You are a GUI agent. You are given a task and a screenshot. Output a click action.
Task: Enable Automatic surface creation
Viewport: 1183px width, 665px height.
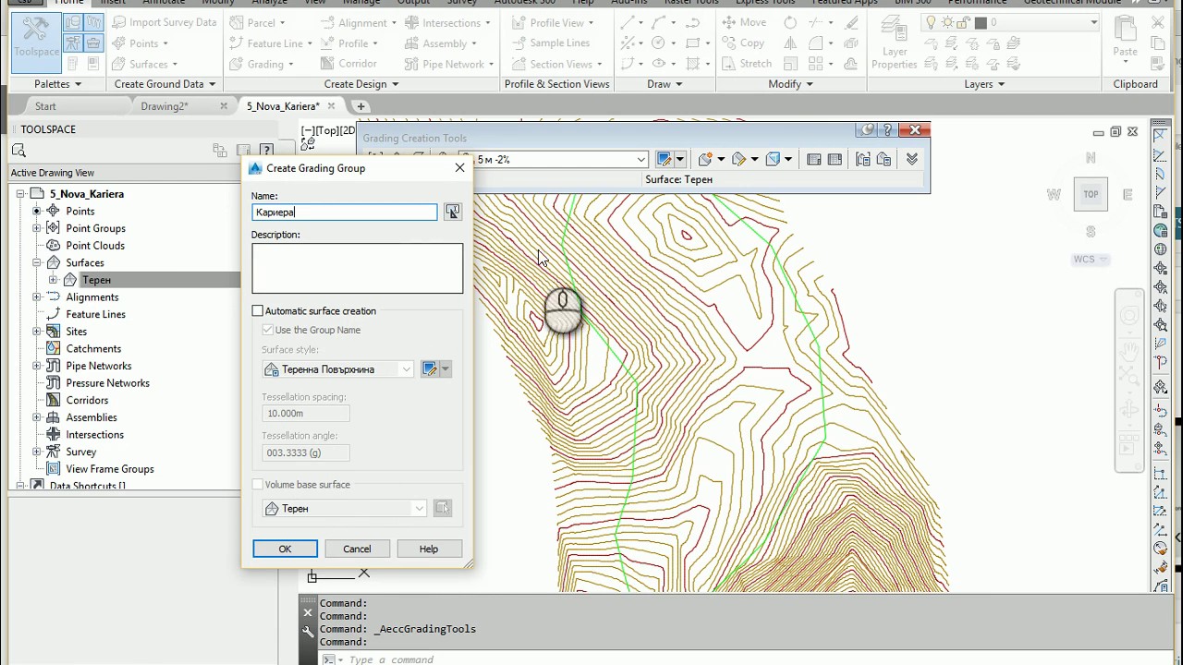258,311
